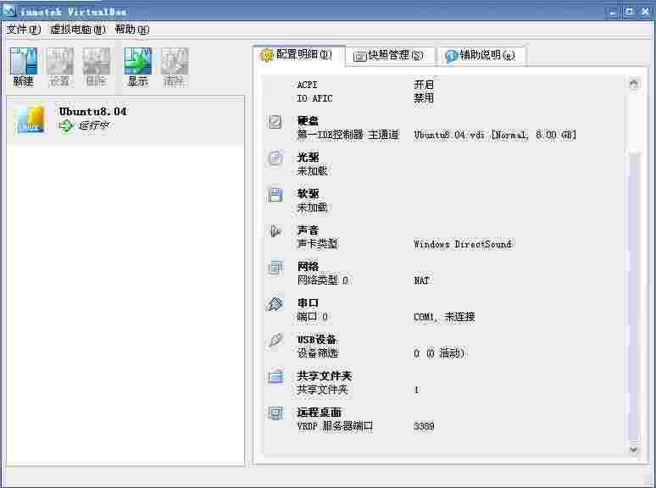Click the green running-state arrow icon
The image size is (656, 488).
click(66, 125)
